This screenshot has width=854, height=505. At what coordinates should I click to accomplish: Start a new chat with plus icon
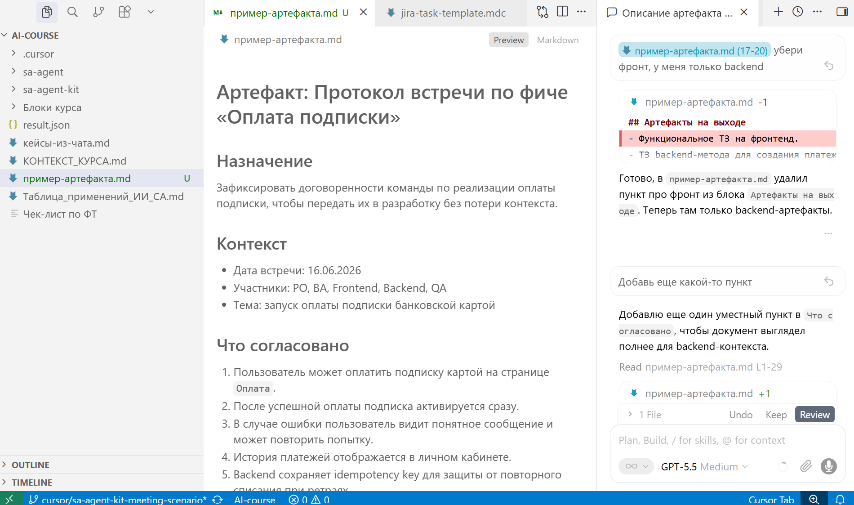(778, 12)
